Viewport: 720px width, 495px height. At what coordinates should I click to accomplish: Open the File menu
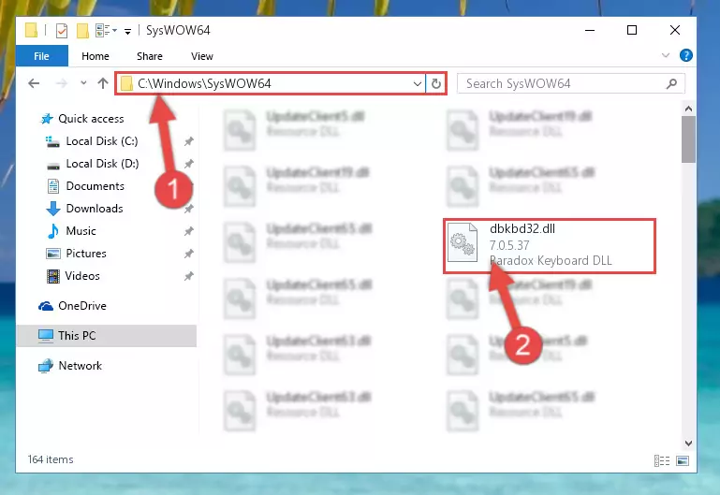42,56
